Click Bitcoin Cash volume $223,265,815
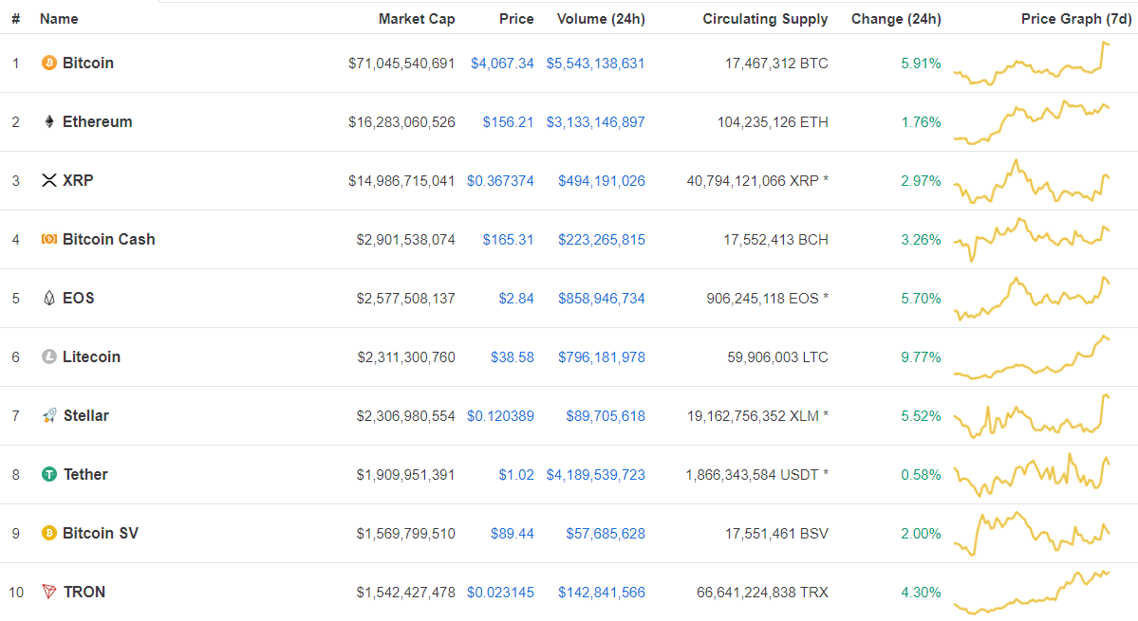This screenshot has width=1138, height=621. point(601,240)
